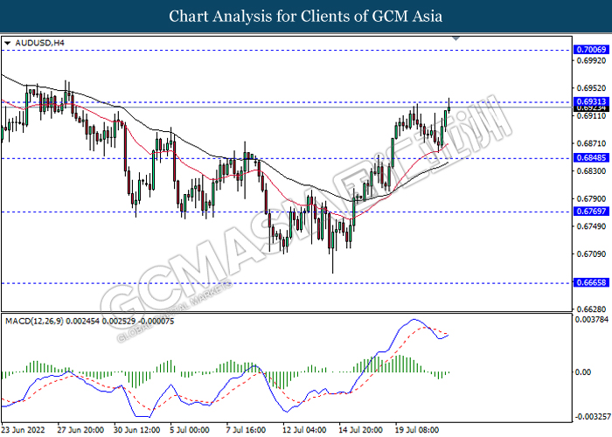
Task: Click the 0.69110 price axis value
Action: pos(591,116)
